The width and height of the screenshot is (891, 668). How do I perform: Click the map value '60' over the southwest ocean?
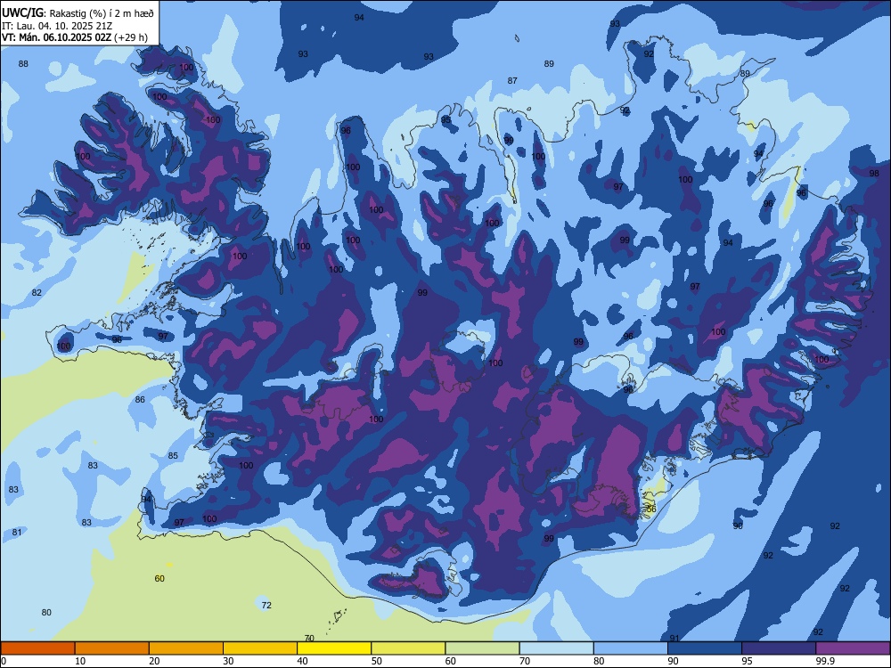[159, 578]
